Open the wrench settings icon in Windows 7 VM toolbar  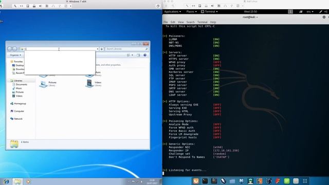[15, 6]
